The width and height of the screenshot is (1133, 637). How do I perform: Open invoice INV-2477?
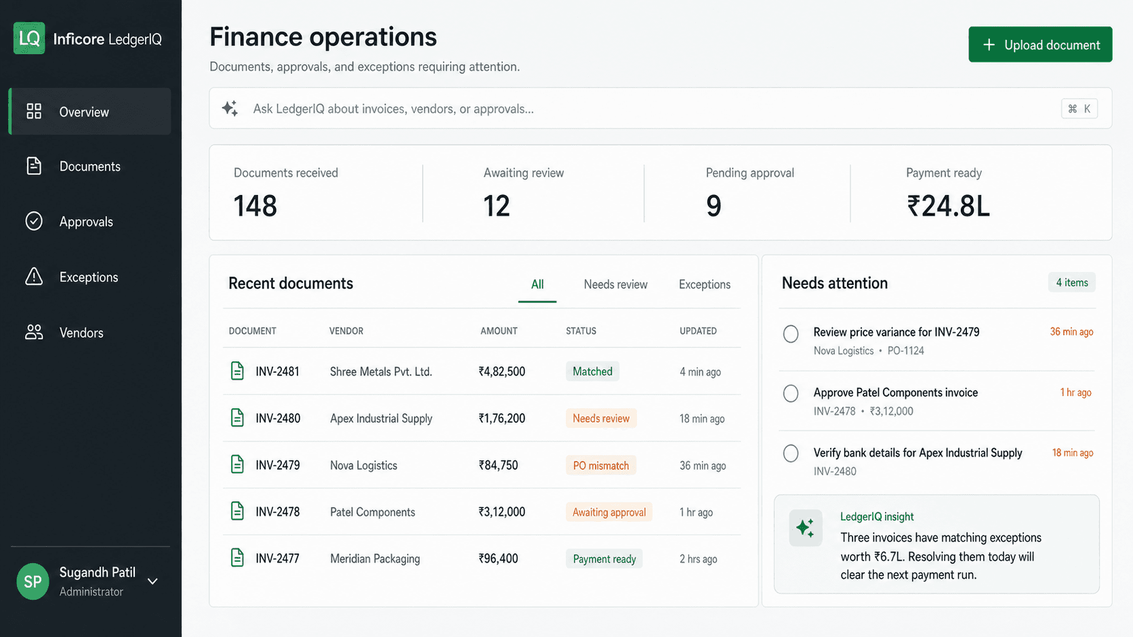click(277, 558)
